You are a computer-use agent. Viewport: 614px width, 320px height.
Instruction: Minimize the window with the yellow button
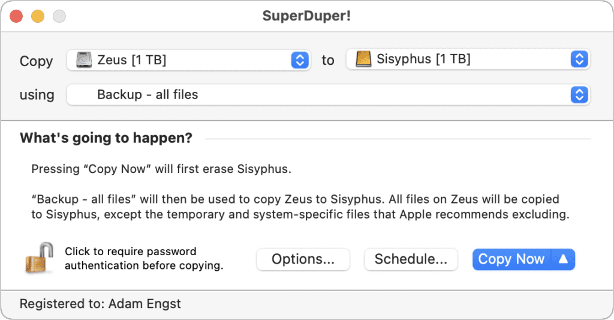tap(37, 17)
